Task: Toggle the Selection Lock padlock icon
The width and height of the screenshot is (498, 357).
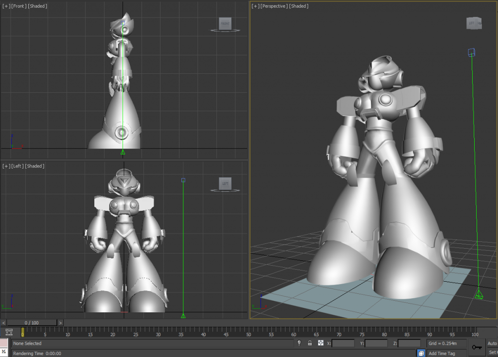Action: click(x=310, y=343)
